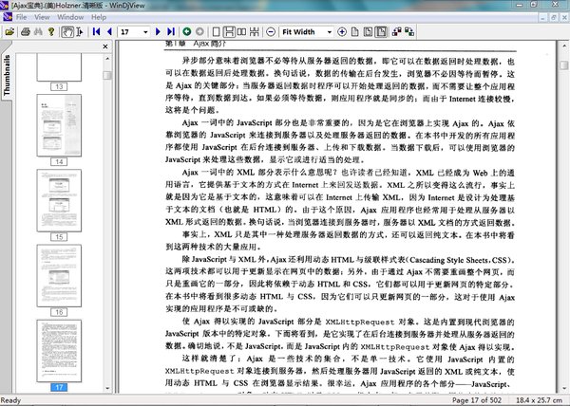Click the 'Ready' status bar text
The image size is (570, 406).
coord(10,400)
